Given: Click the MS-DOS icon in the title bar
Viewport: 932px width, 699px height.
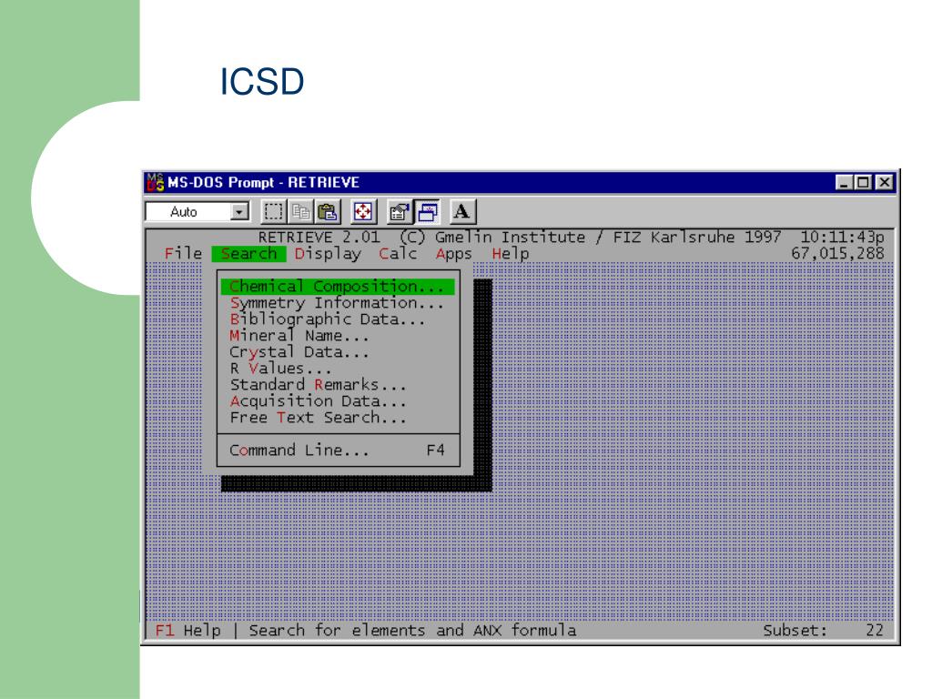Looking at the screenshot, I should (x=155, y=182).
